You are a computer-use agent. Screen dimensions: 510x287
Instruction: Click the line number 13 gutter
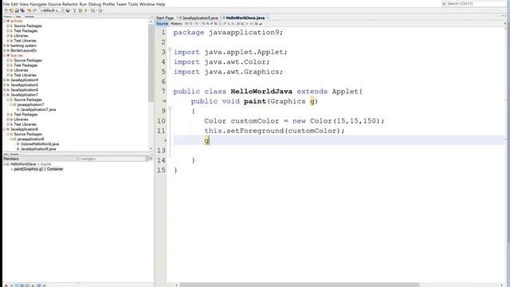coord(161,151)
